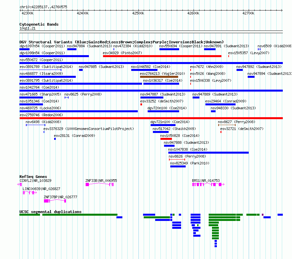Click the BMS1 magenta exon glyph
This screenshot has height=259, width=292.
pyautogui.click(x=208, y=184)
